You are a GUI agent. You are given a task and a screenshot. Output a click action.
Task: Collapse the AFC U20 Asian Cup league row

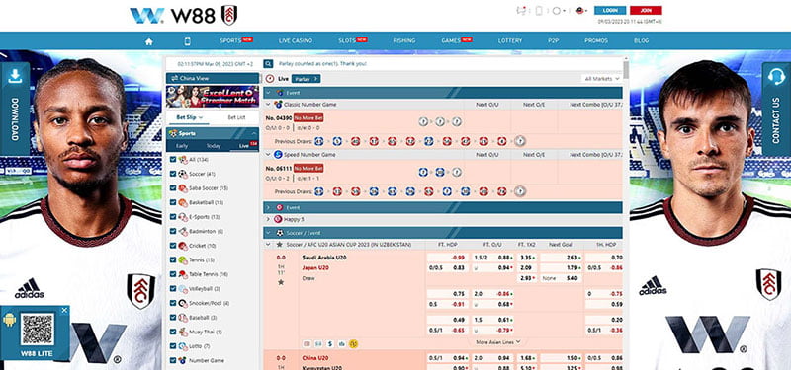point(268,244)
